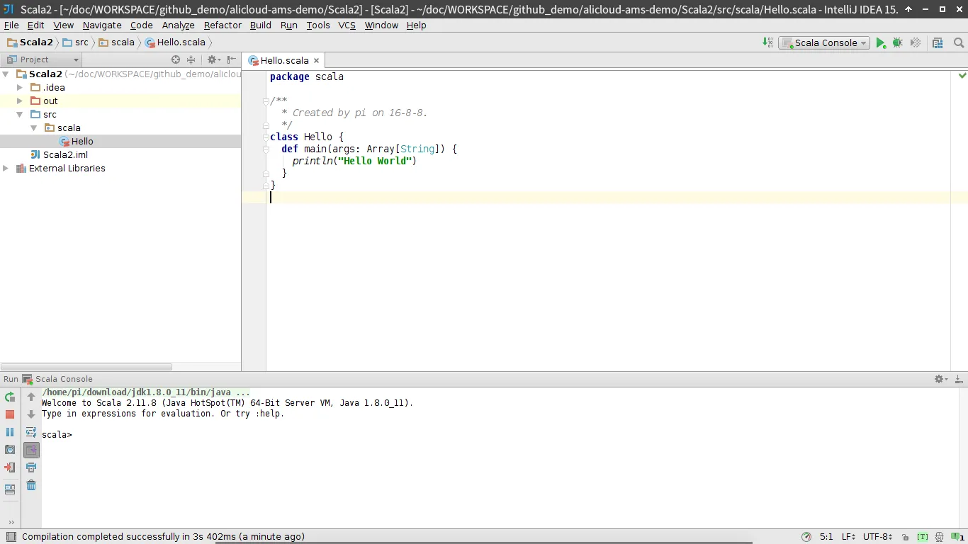
Task: Pause output in the Run panel
Action: [10, 432]
